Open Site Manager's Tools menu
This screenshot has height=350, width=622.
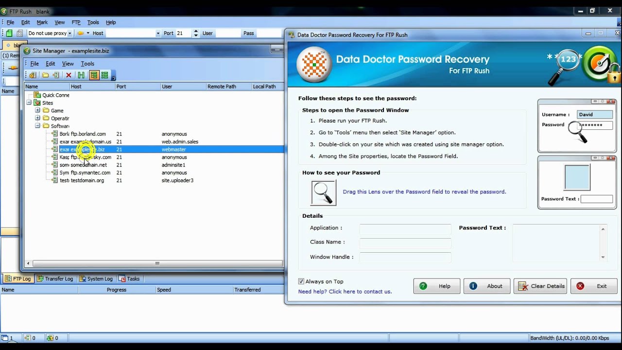(x=87, y=64)
